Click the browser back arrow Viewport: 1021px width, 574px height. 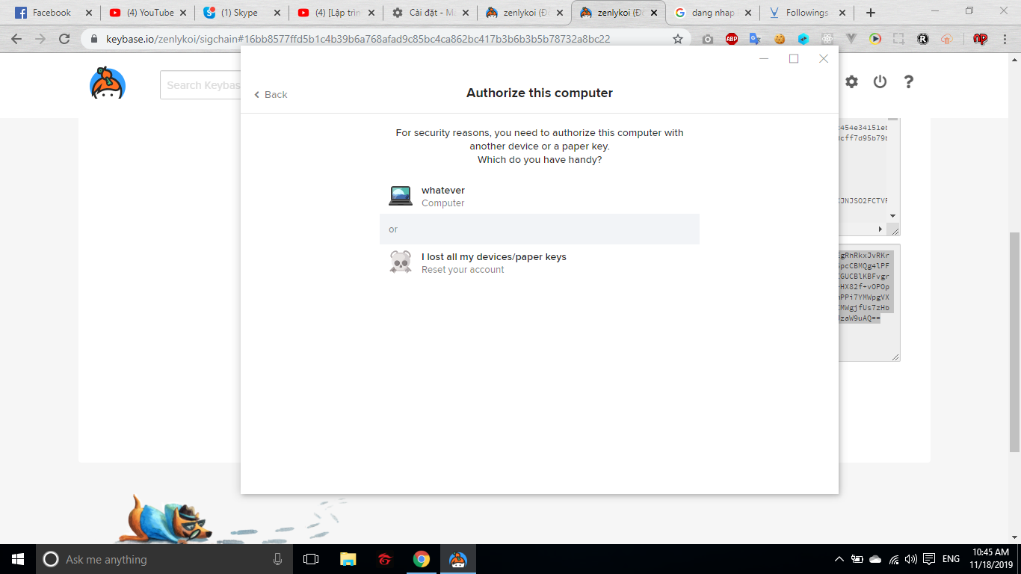(16, 39)
